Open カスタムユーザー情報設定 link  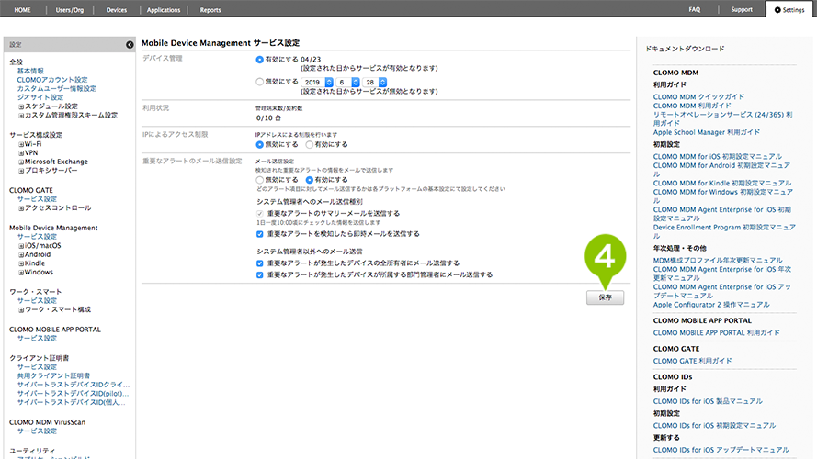(x=57, y=88)
